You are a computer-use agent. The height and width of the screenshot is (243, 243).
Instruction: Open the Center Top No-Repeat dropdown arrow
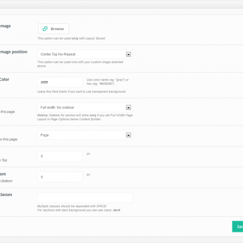point(128,54)
